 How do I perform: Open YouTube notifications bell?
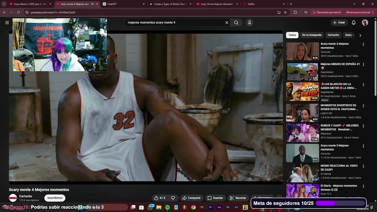pos(354,22)
